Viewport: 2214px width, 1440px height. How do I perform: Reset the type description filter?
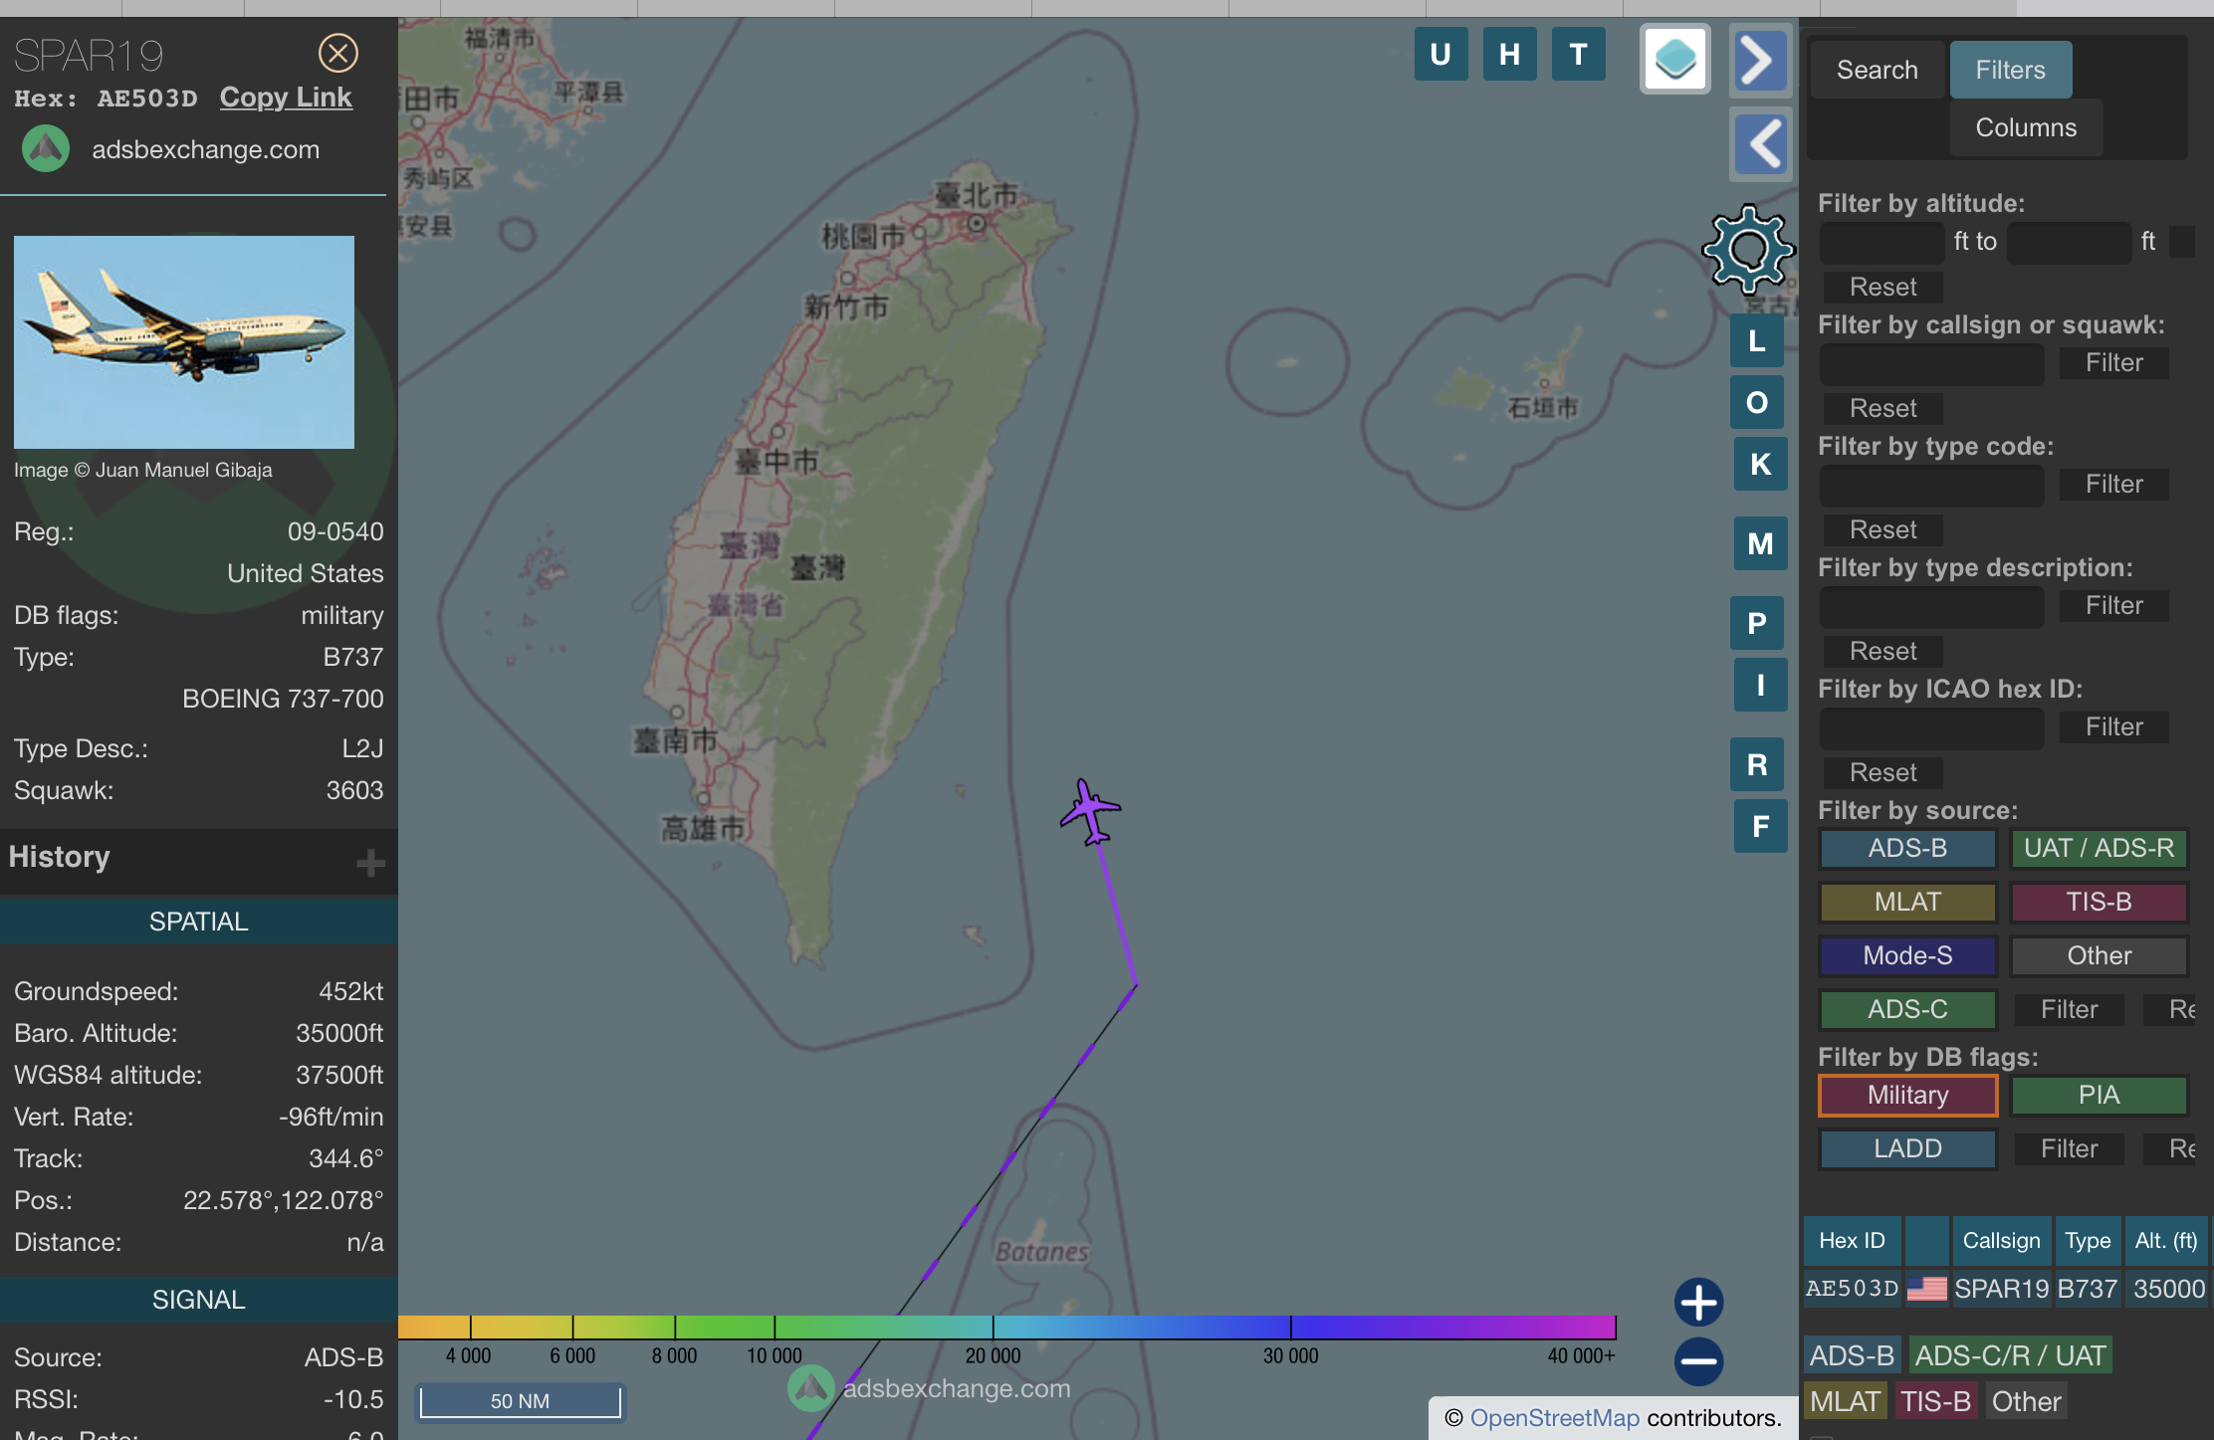pos(1882,652)
